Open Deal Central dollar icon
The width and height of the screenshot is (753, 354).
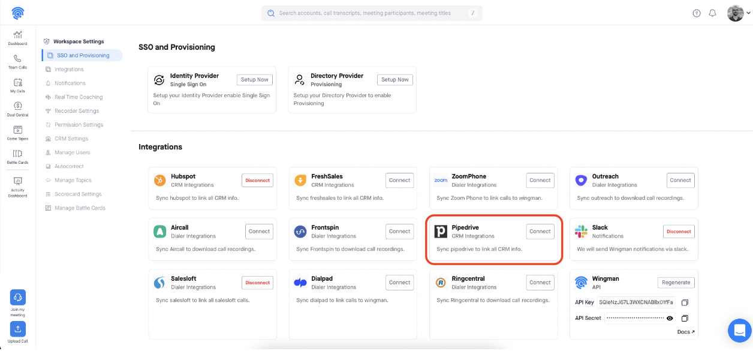click(17, 106)
